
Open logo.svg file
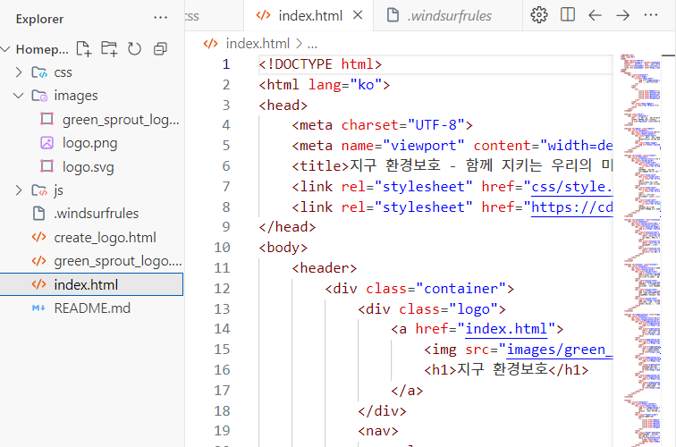(x=88, y=166)
